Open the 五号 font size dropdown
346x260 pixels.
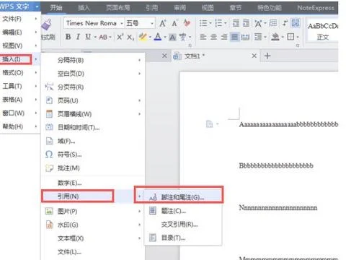(152, 23)
